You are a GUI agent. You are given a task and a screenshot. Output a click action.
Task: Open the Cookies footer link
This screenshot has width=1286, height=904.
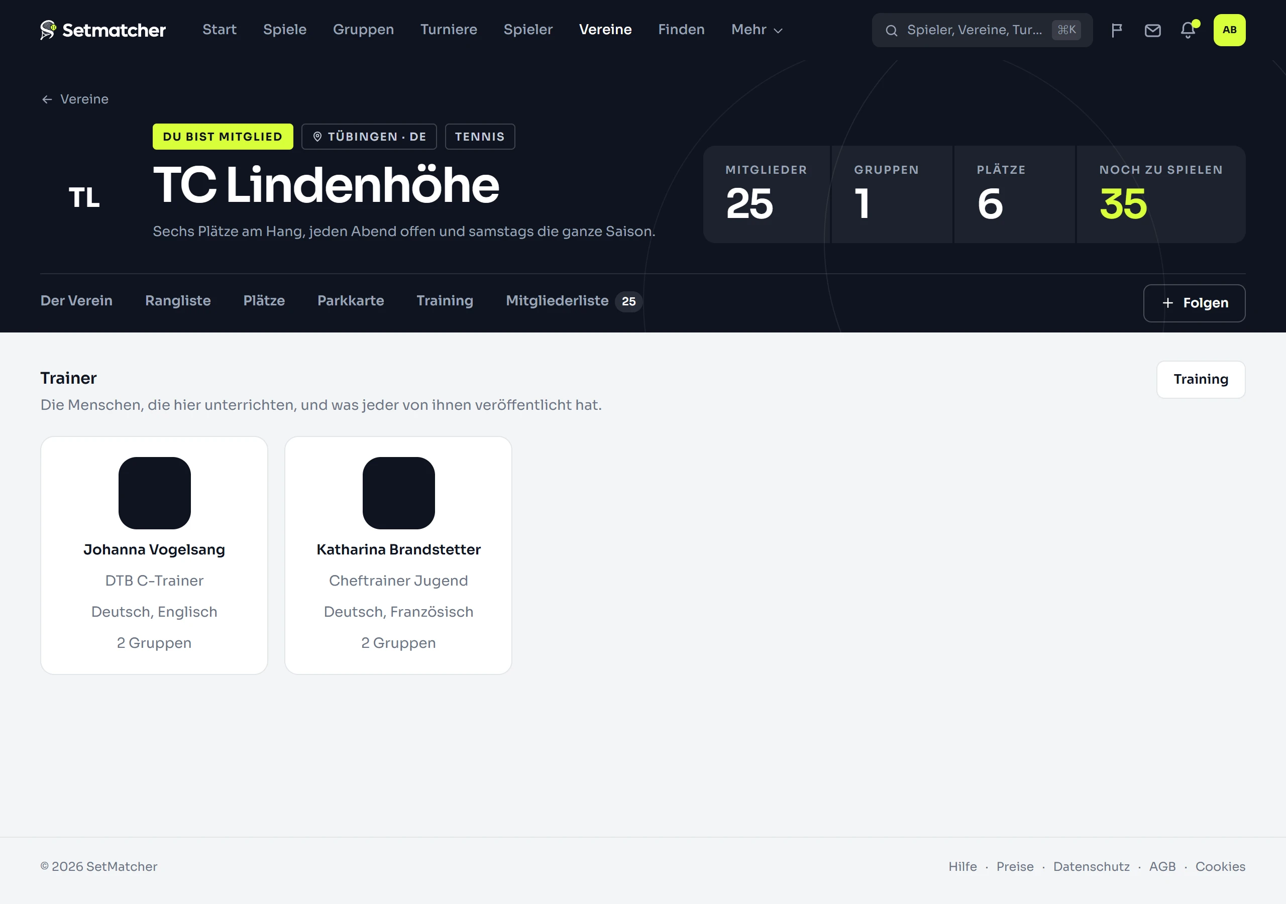coord(1220,866)
